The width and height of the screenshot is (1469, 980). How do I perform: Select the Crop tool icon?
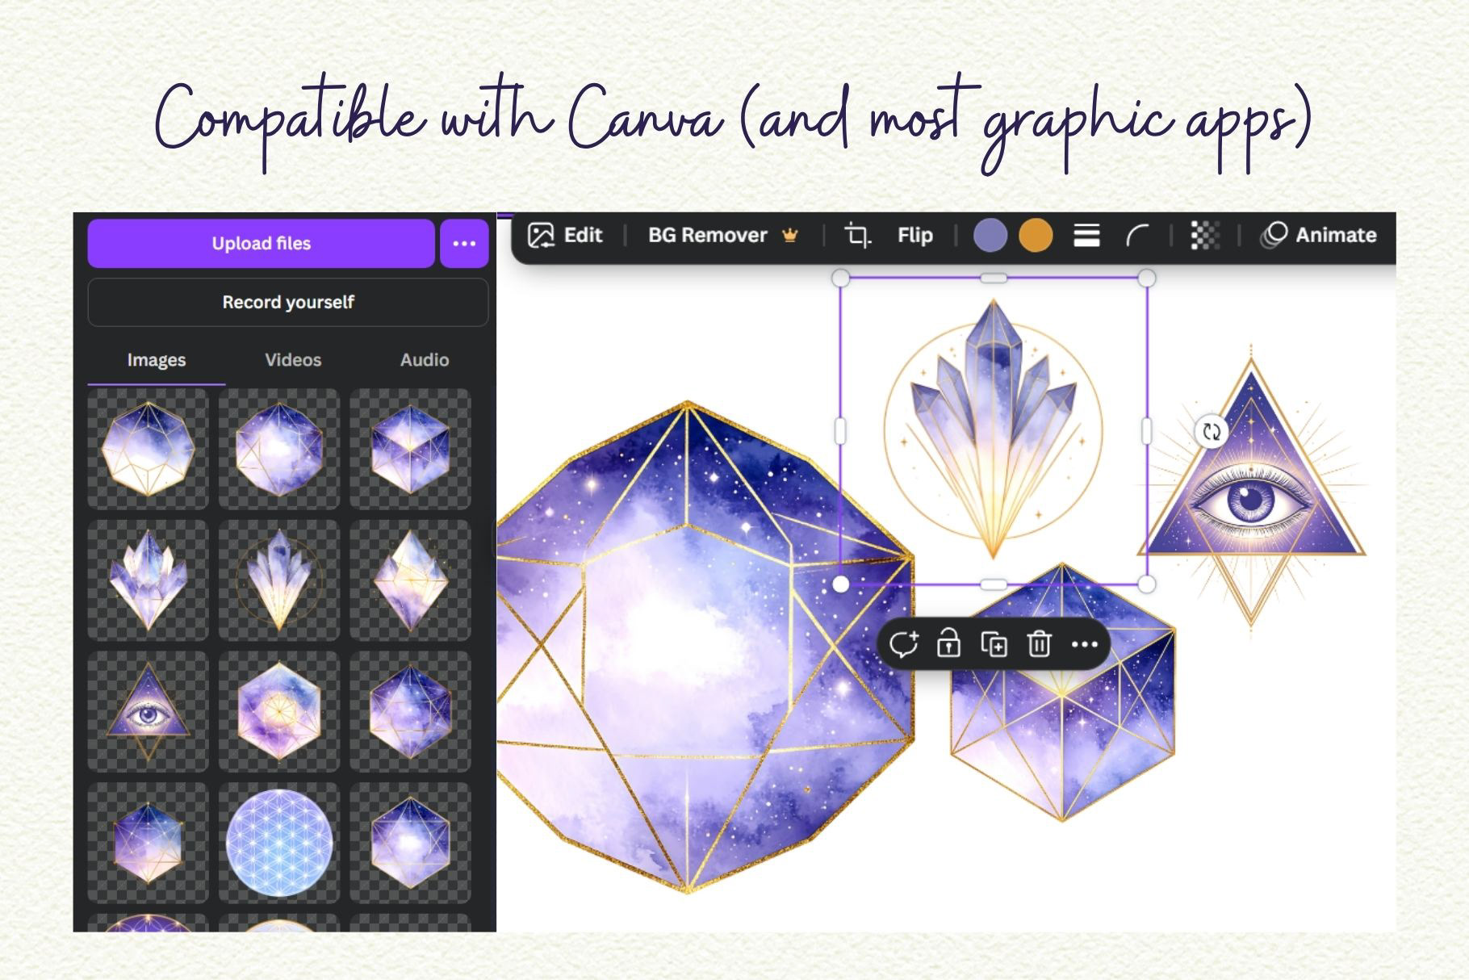[x=856, y=236]
